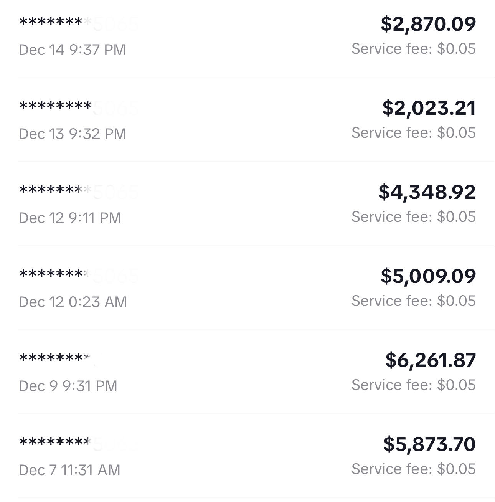
Task: Tap the Dec 7 11:31 AM date
Action: tap(69, 470)
